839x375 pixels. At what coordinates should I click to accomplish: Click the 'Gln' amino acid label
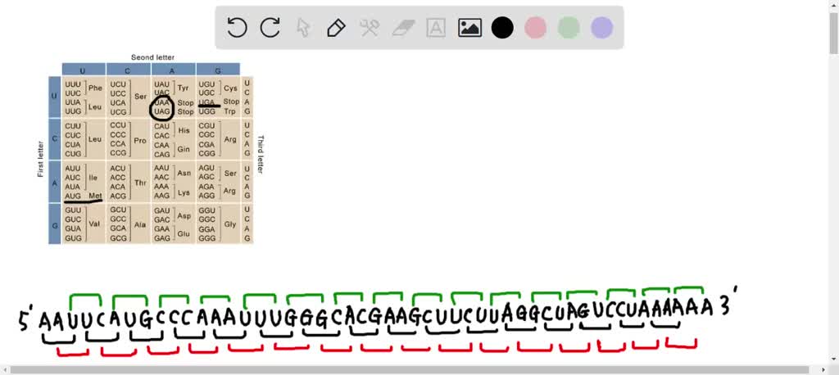click(184, 149)
